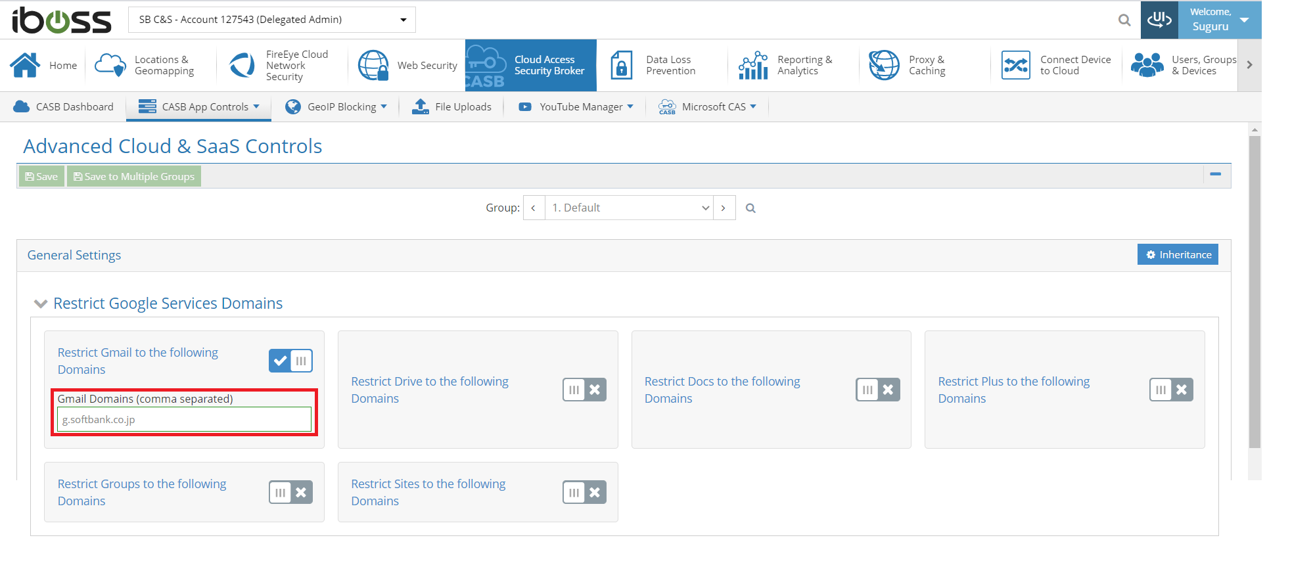Click Restrict Groups to the following Domains
Viewport: 1313px width, 565px height.
tap(141, 492)
